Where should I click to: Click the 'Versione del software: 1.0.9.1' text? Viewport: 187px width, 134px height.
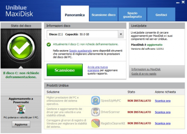tap(147, 49)
